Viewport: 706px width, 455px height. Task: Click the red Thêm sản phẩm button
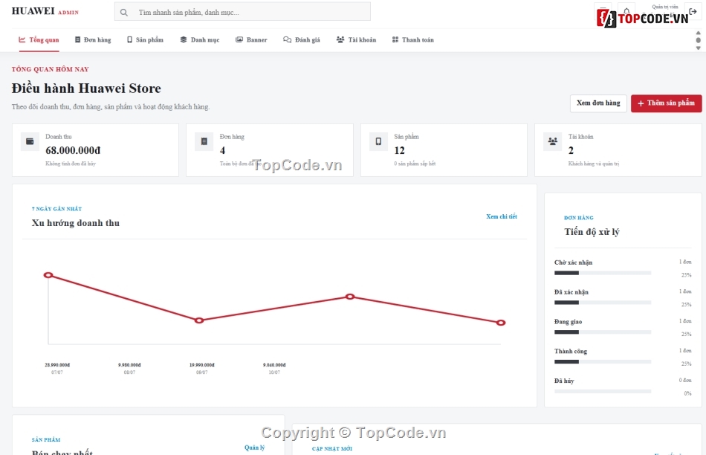coord(666,103)
